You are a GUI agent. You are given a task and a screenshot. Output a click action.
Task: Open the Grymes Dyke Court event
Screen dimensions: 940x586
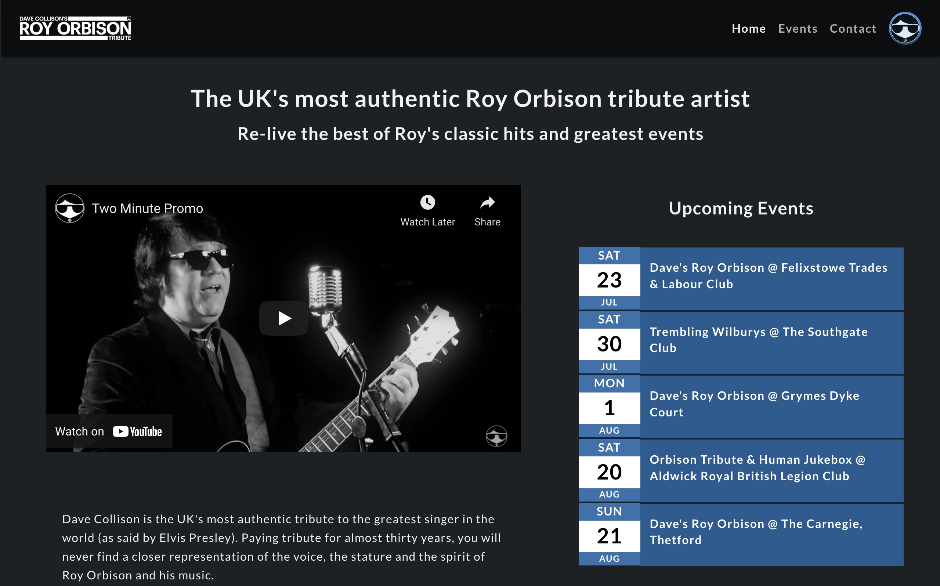tap(754, 404)
